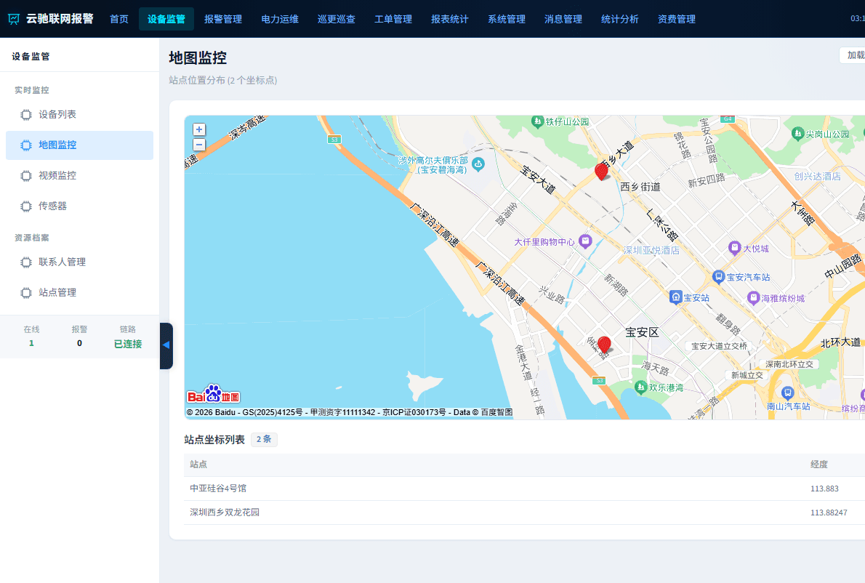Select the 深圳西乡双龙花园 table row
Viewport: 865px width, 583px height.
(524, 512)
